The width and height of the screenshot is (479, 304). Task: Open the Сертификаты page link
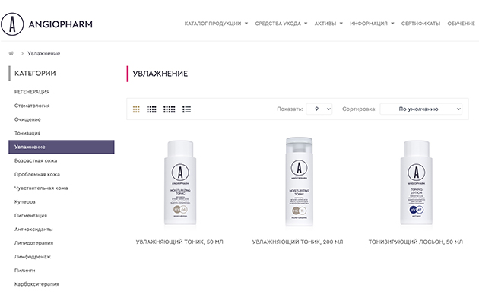(420, 24)
